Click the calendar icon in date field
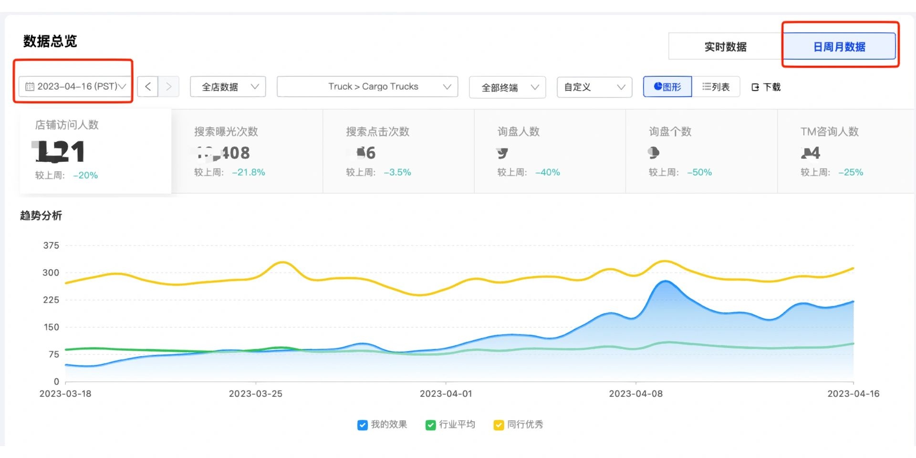This screenshot has height=458, width=916. (x=30, y=86)
